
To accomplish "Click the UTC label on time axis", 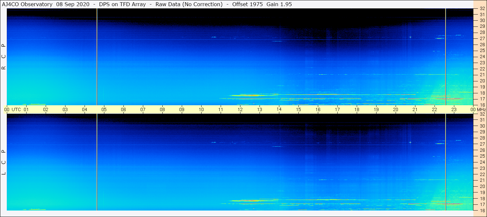I will (x=16, y=109).
